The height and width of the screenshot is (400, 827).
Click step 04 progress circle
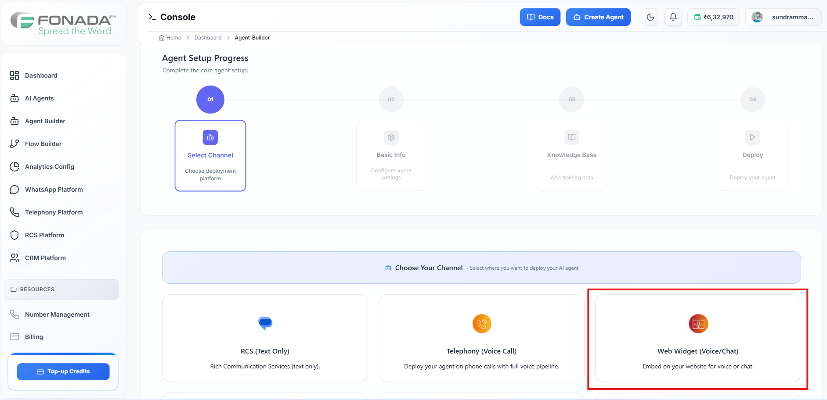pos(753,100)
